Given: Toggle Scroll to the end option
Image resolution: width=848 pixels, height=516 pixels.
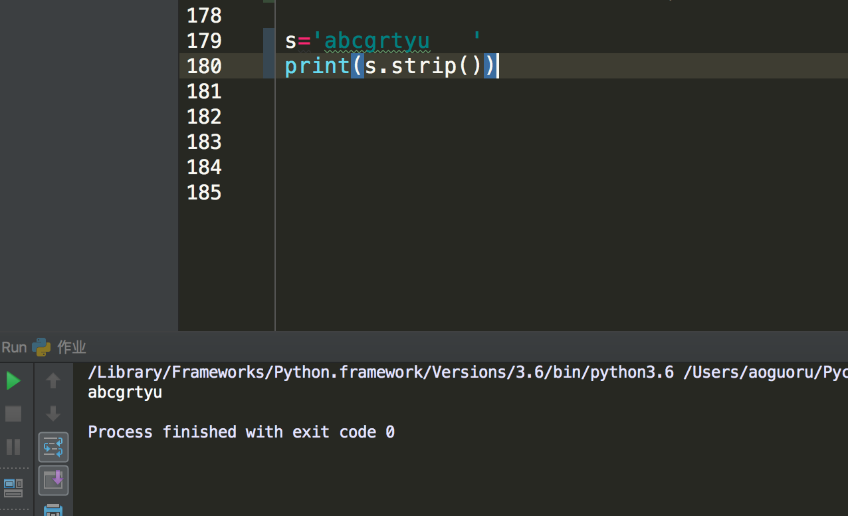Looking at the screenshot, I should pyautogui.click(x=53, y=480).
